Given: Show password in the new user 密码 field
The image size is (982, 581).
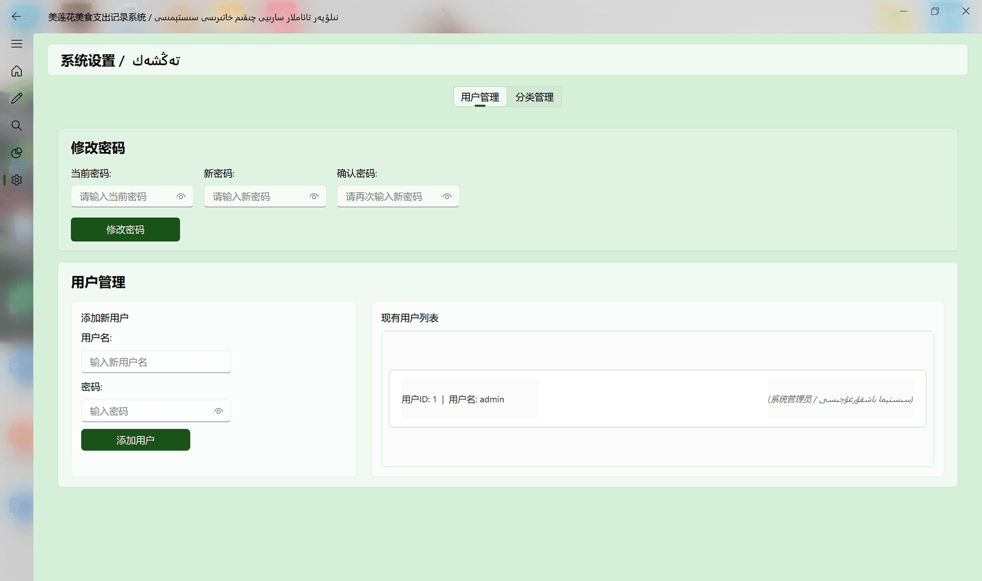Looking at the screenshot, I should pyautogui.click(x=219, y=412).
